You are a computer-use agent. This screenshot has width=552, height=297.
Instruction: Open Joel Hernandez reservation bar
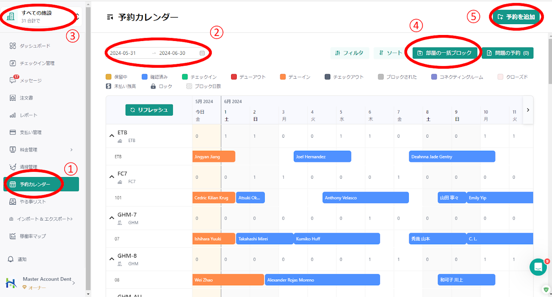coord(322,157)
